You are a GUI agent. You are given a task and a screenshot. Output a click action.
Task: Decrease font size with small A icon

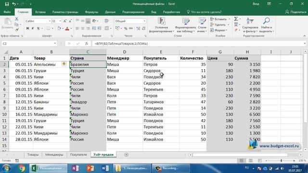70,21
